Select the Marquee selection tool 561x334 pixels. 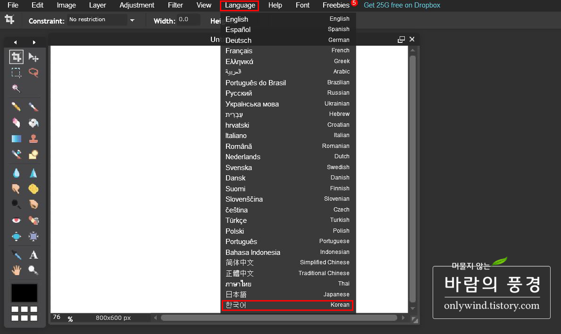pyautogui.click(x=16, y=73)
